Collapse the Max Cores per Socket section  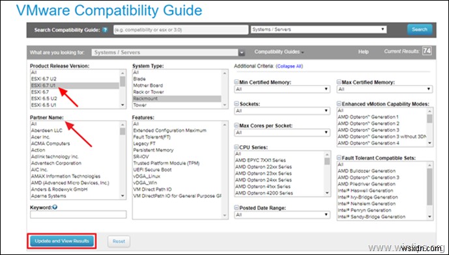[x=237, y=126]
